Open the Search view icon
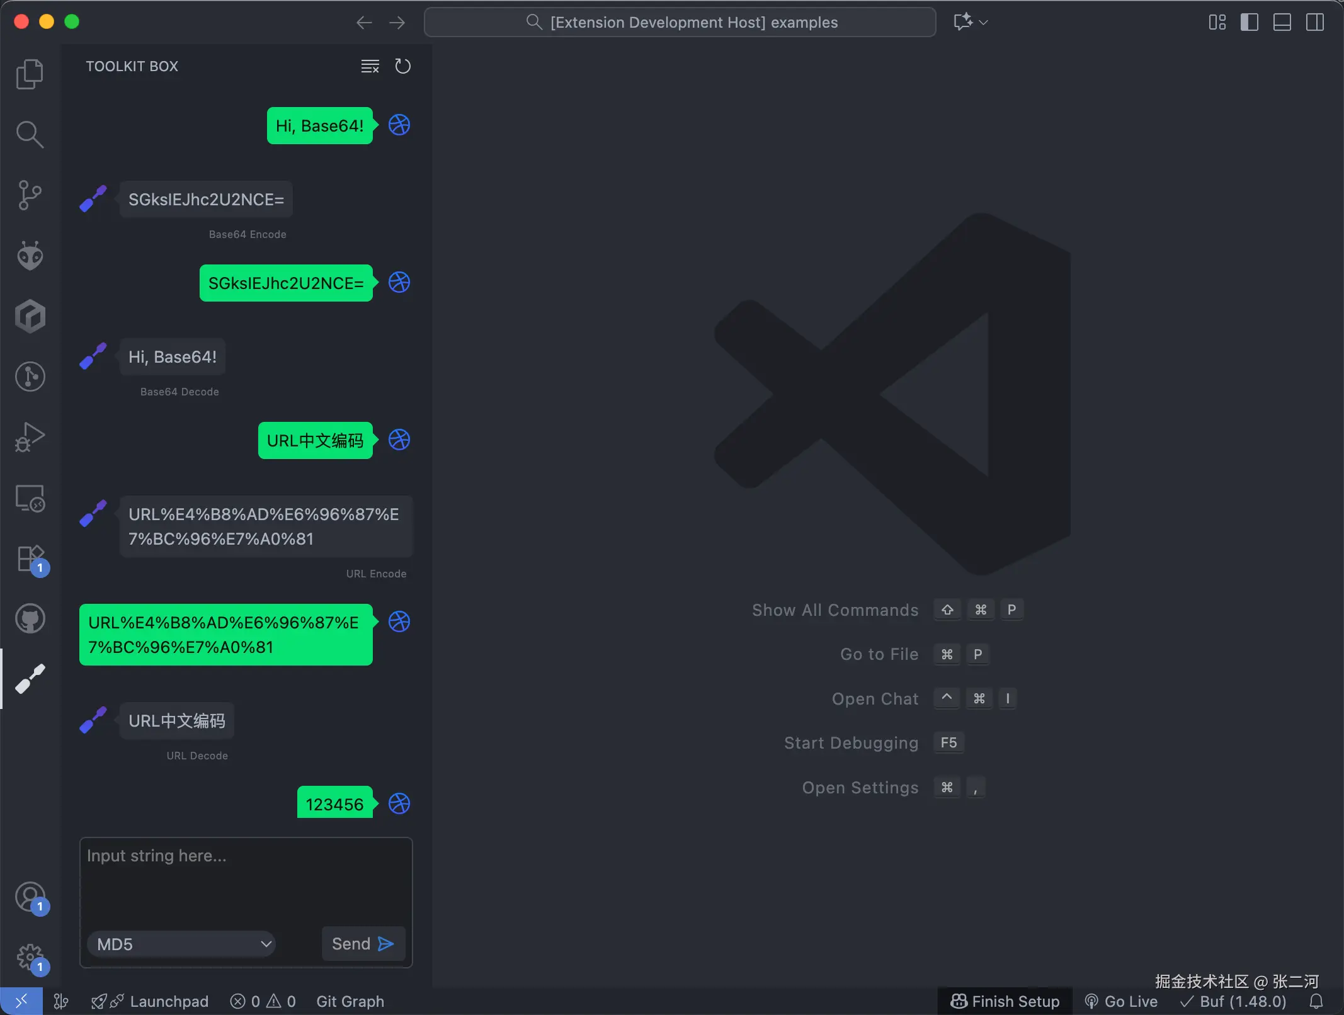 click(30, 134)
